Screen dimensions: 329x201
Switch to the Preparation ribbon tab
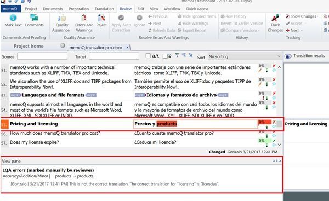point(78,9)
